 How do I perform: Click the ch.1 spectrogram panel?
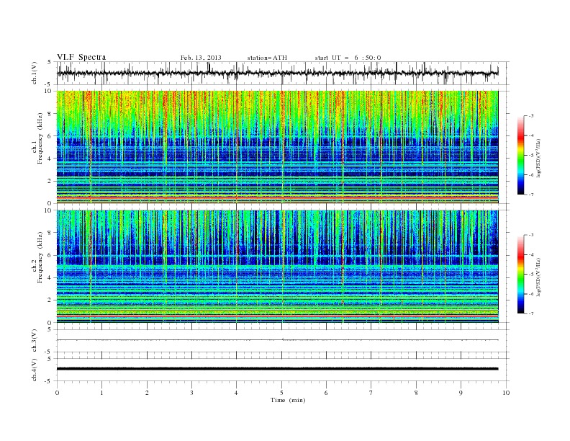277,147
